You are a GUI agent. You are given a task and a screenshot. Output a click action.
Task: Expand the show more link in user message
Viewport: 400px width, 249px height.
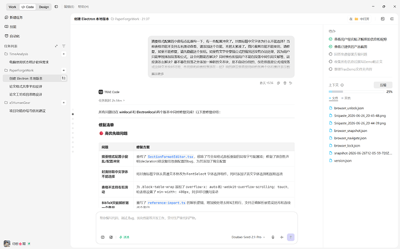click(158, 74)
